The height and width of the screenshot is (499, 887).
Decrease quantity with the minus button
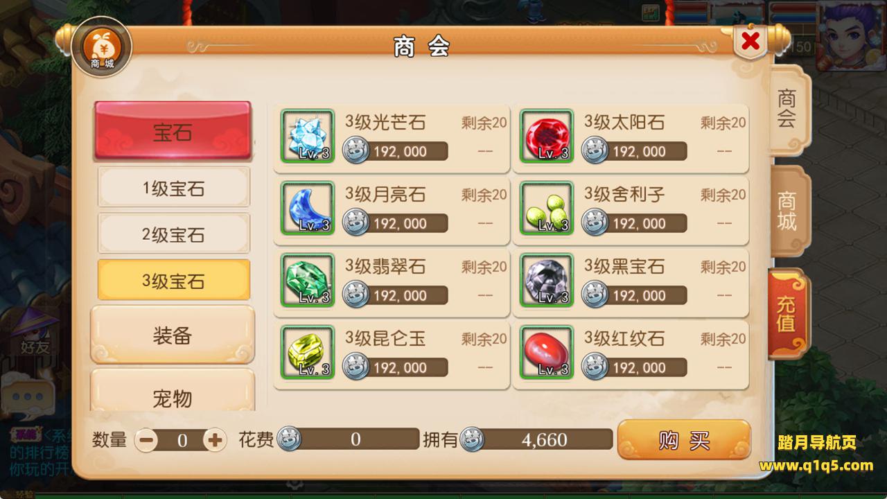pos(146,440)
